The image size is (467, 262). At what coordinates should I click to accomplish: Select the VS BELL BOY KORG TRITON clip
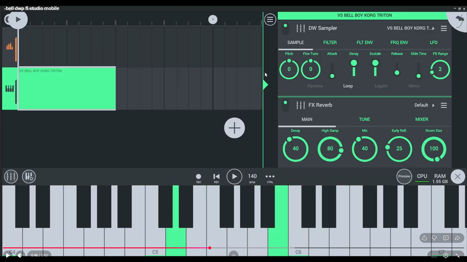(x=67, y=88)
